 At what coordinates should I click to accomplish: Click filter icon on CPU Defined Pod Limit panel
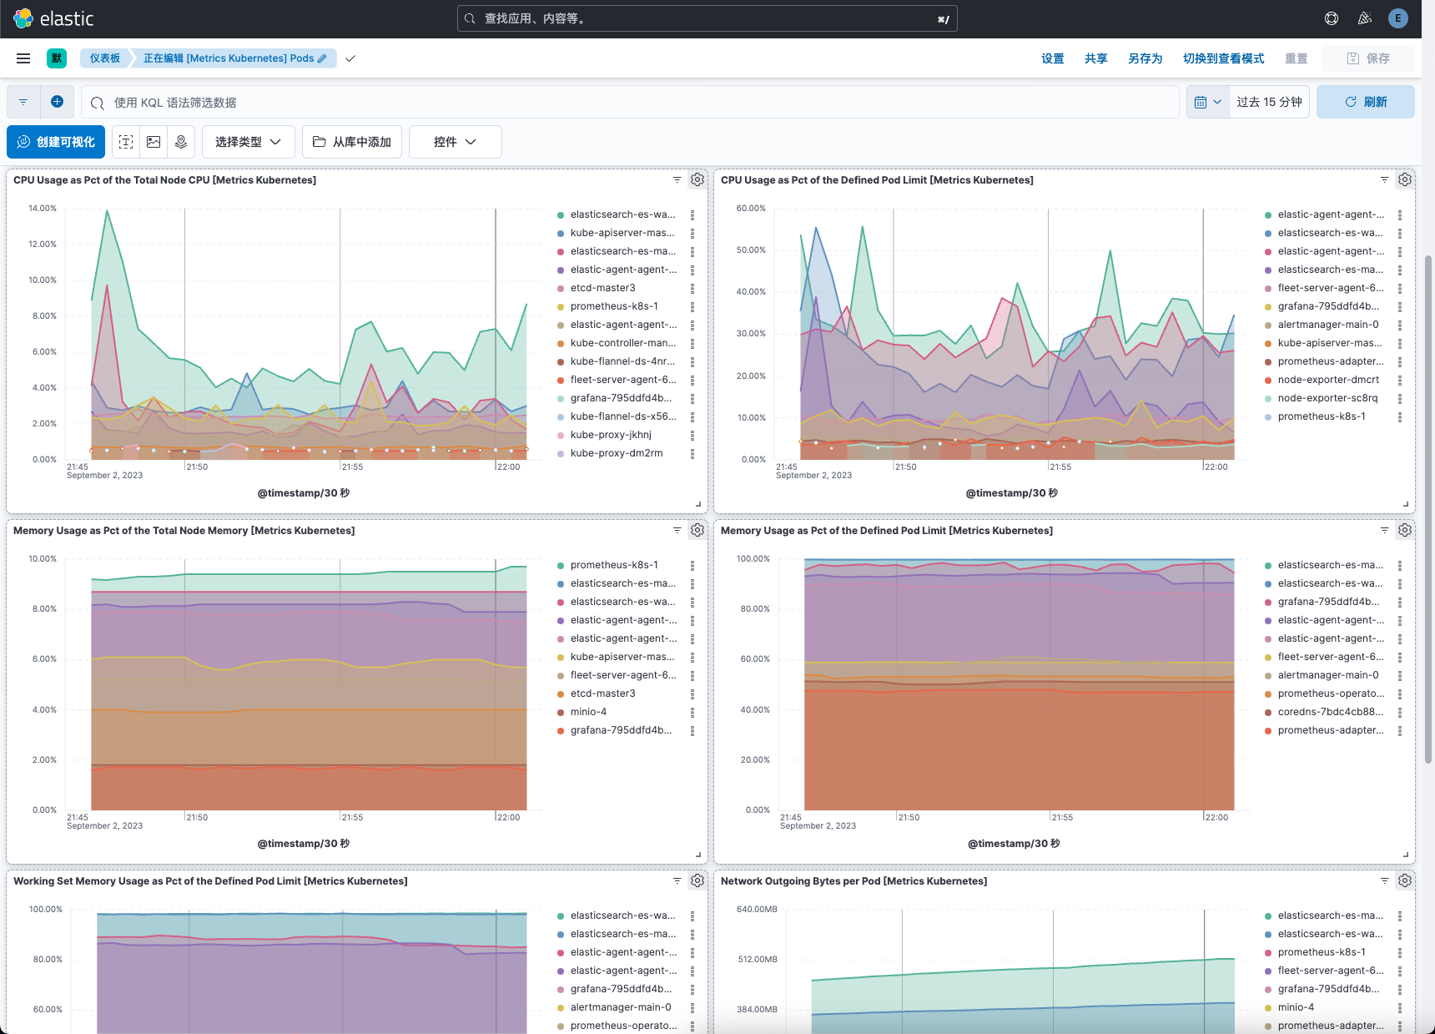pyautogui.click(x=1385, y=179)
